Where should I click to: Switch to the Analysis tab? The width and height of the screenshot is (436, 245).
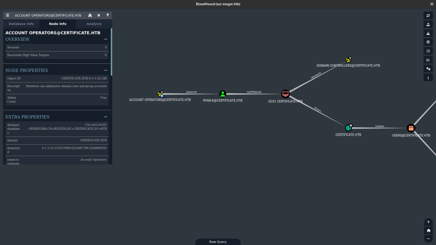pos(94,24)
